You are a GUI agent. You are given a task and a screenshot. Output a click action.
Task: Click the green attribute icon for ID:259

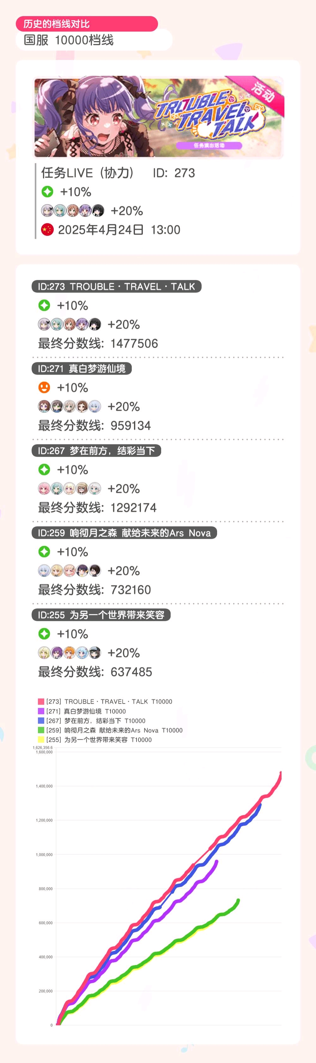click(x=44, y=552)
